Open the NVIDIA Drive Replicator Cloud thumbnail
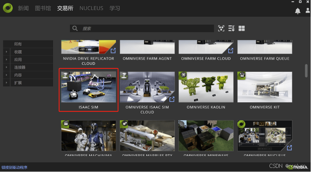Viewport: 311px width, 172px height. coord(89,47)
